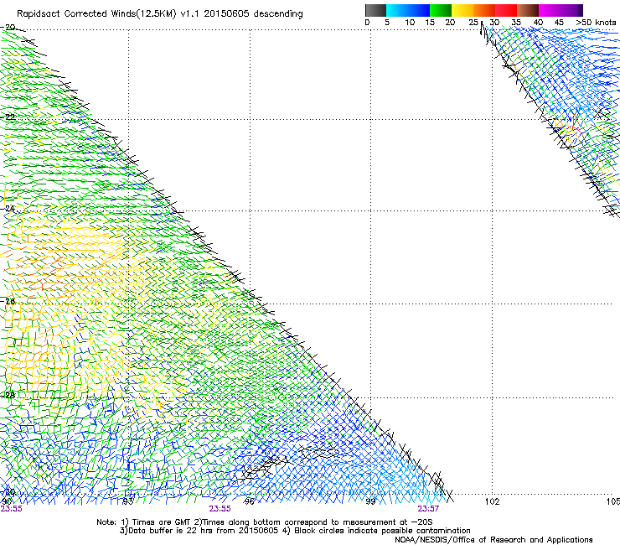Click the -28 latitude axis label
The height and width of the screenshot is (545, 620).
pos(8,395)
